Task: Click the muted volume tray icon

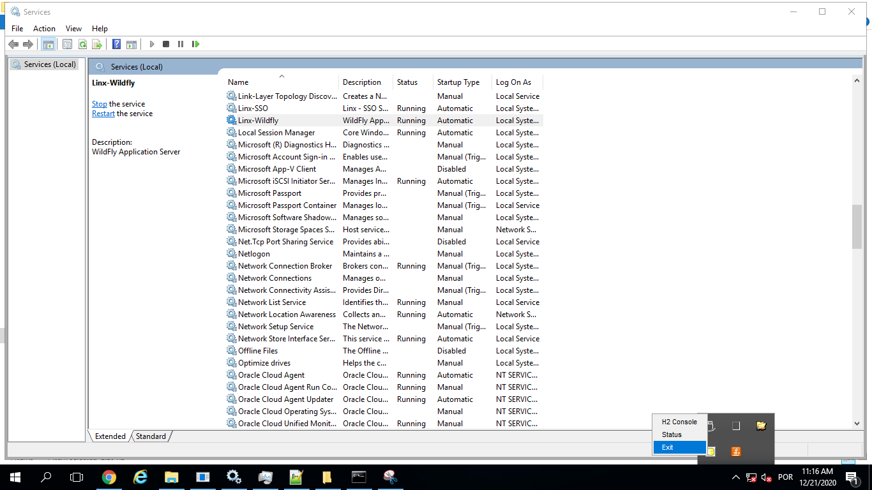Action: (767, 477)
